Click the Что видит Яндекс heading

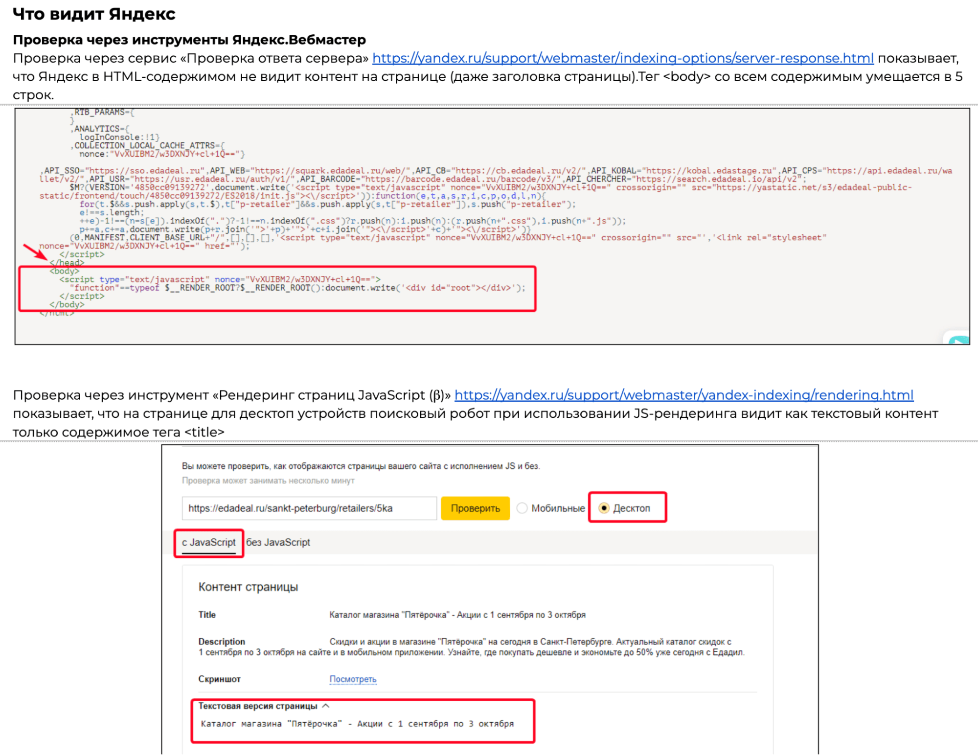point(94,14)
